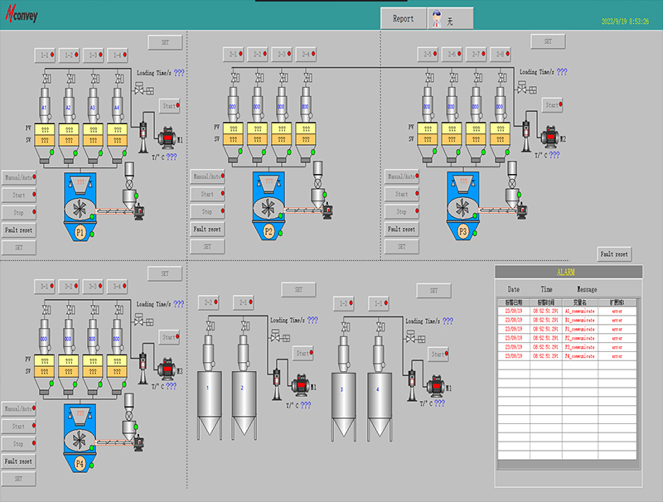Switch to the Report view
Screen dimensions: 663x502
pyautogui.click(x=404, y=17)
